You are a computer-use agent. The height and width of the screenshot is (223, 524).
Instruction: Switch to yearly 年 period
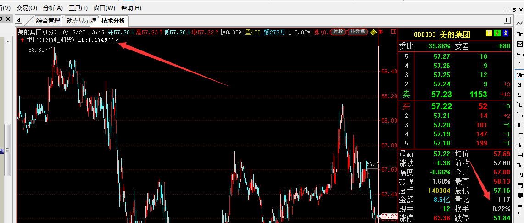(x=520, y=206)
